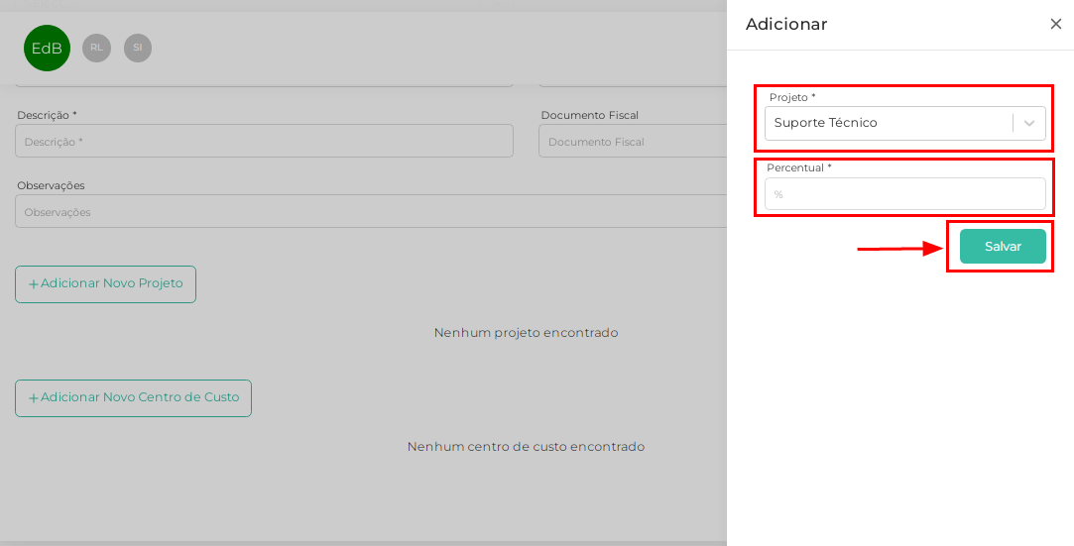Click Adicionar Novo Projeto button

[105, 284]
